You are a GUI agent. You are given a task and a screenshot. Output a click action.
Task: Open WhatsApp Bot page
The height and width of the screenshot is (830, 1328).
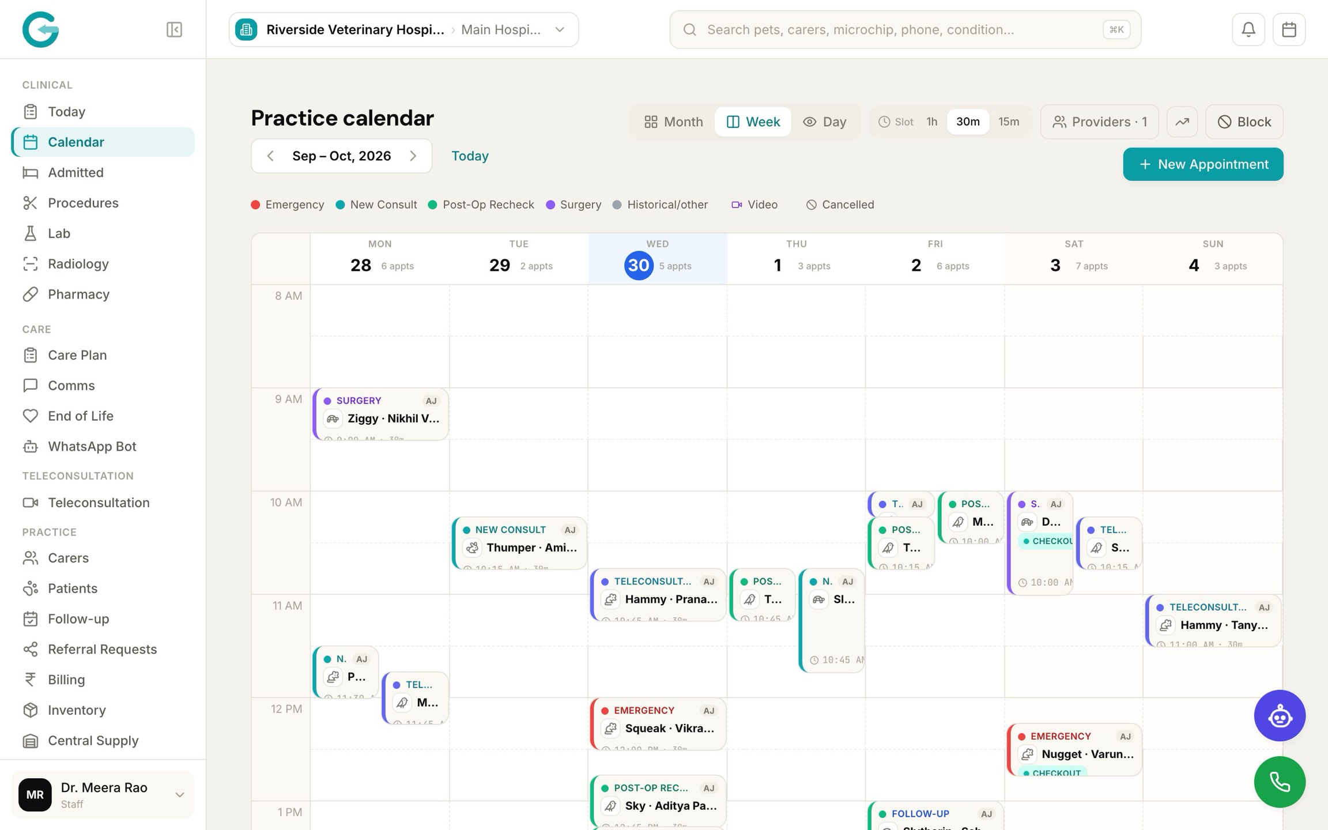pyautogui.click(x=103, y=446)
